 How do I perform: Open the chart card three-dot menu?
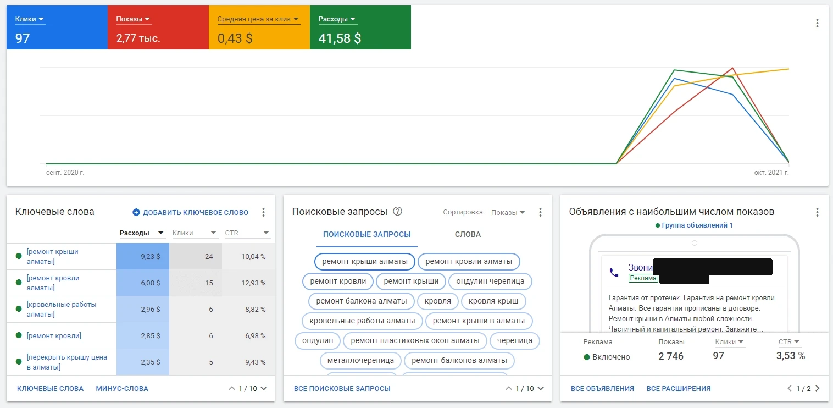pos(817,23)
